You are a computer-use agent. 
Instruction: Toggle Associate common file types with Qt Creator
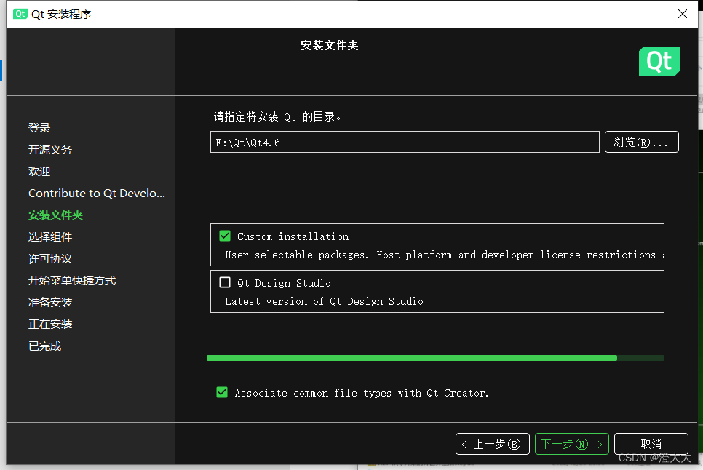[222, 392]
